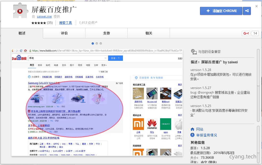
Task: Click the share icon beside Add to Chrome
Action: point(247,11)
